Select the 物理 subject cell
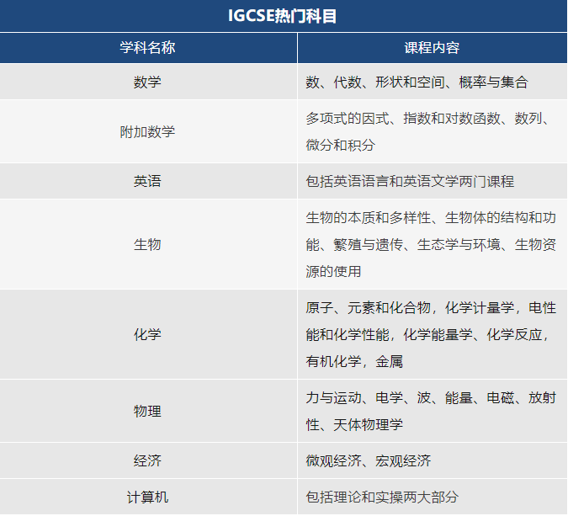The width and height of the screenshot is (568, 516). tap(148, 411)
